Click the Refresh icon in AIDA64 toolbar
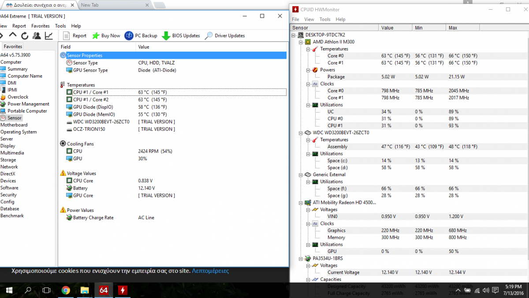This screenshot has width=529, height=298. pyautogui.click(x=25, y=36)
